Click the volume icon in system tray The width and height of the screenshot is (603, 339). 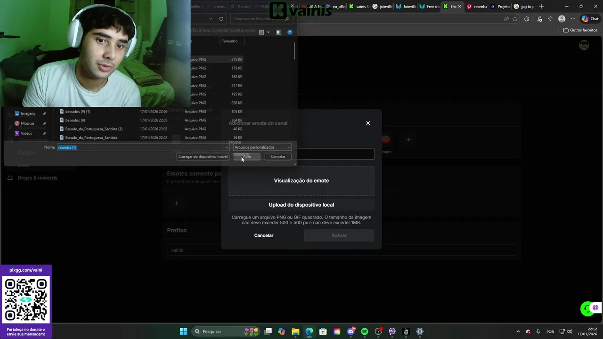click(x=570, y=331)
